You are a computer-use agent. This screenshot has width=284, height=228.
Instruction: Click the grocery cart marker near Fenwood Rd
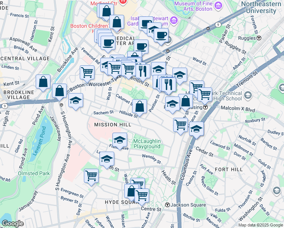point(87,72)
